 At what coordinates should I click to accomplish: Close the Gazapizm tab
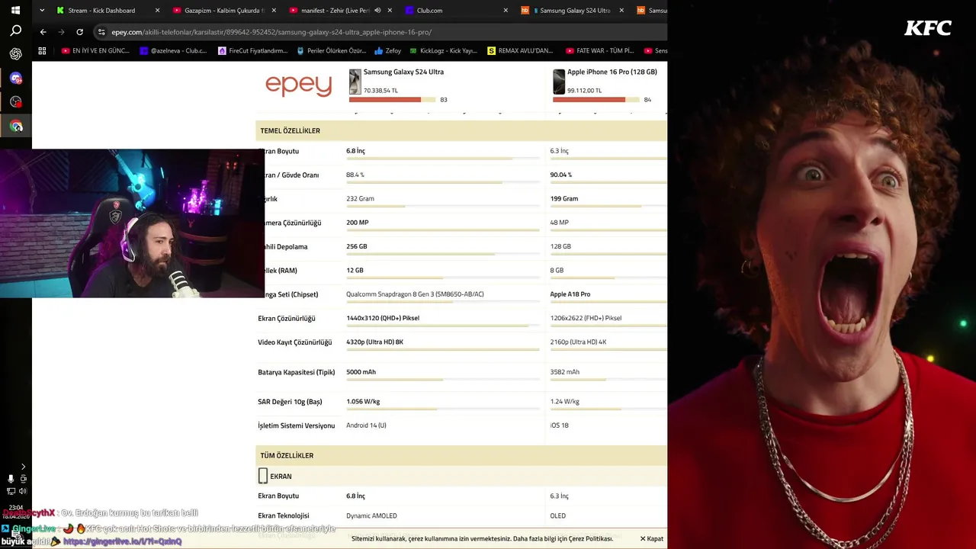click(274, 11)
